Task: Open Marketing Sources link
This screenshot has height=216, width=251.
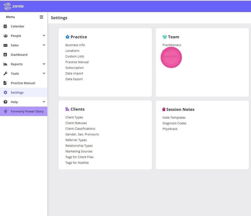Action: point(79,151)
